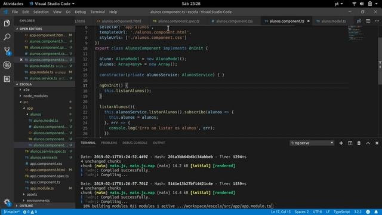Open alunos.service.spec.ts in the tree
The image size is (382, 215).
[45, 151]
